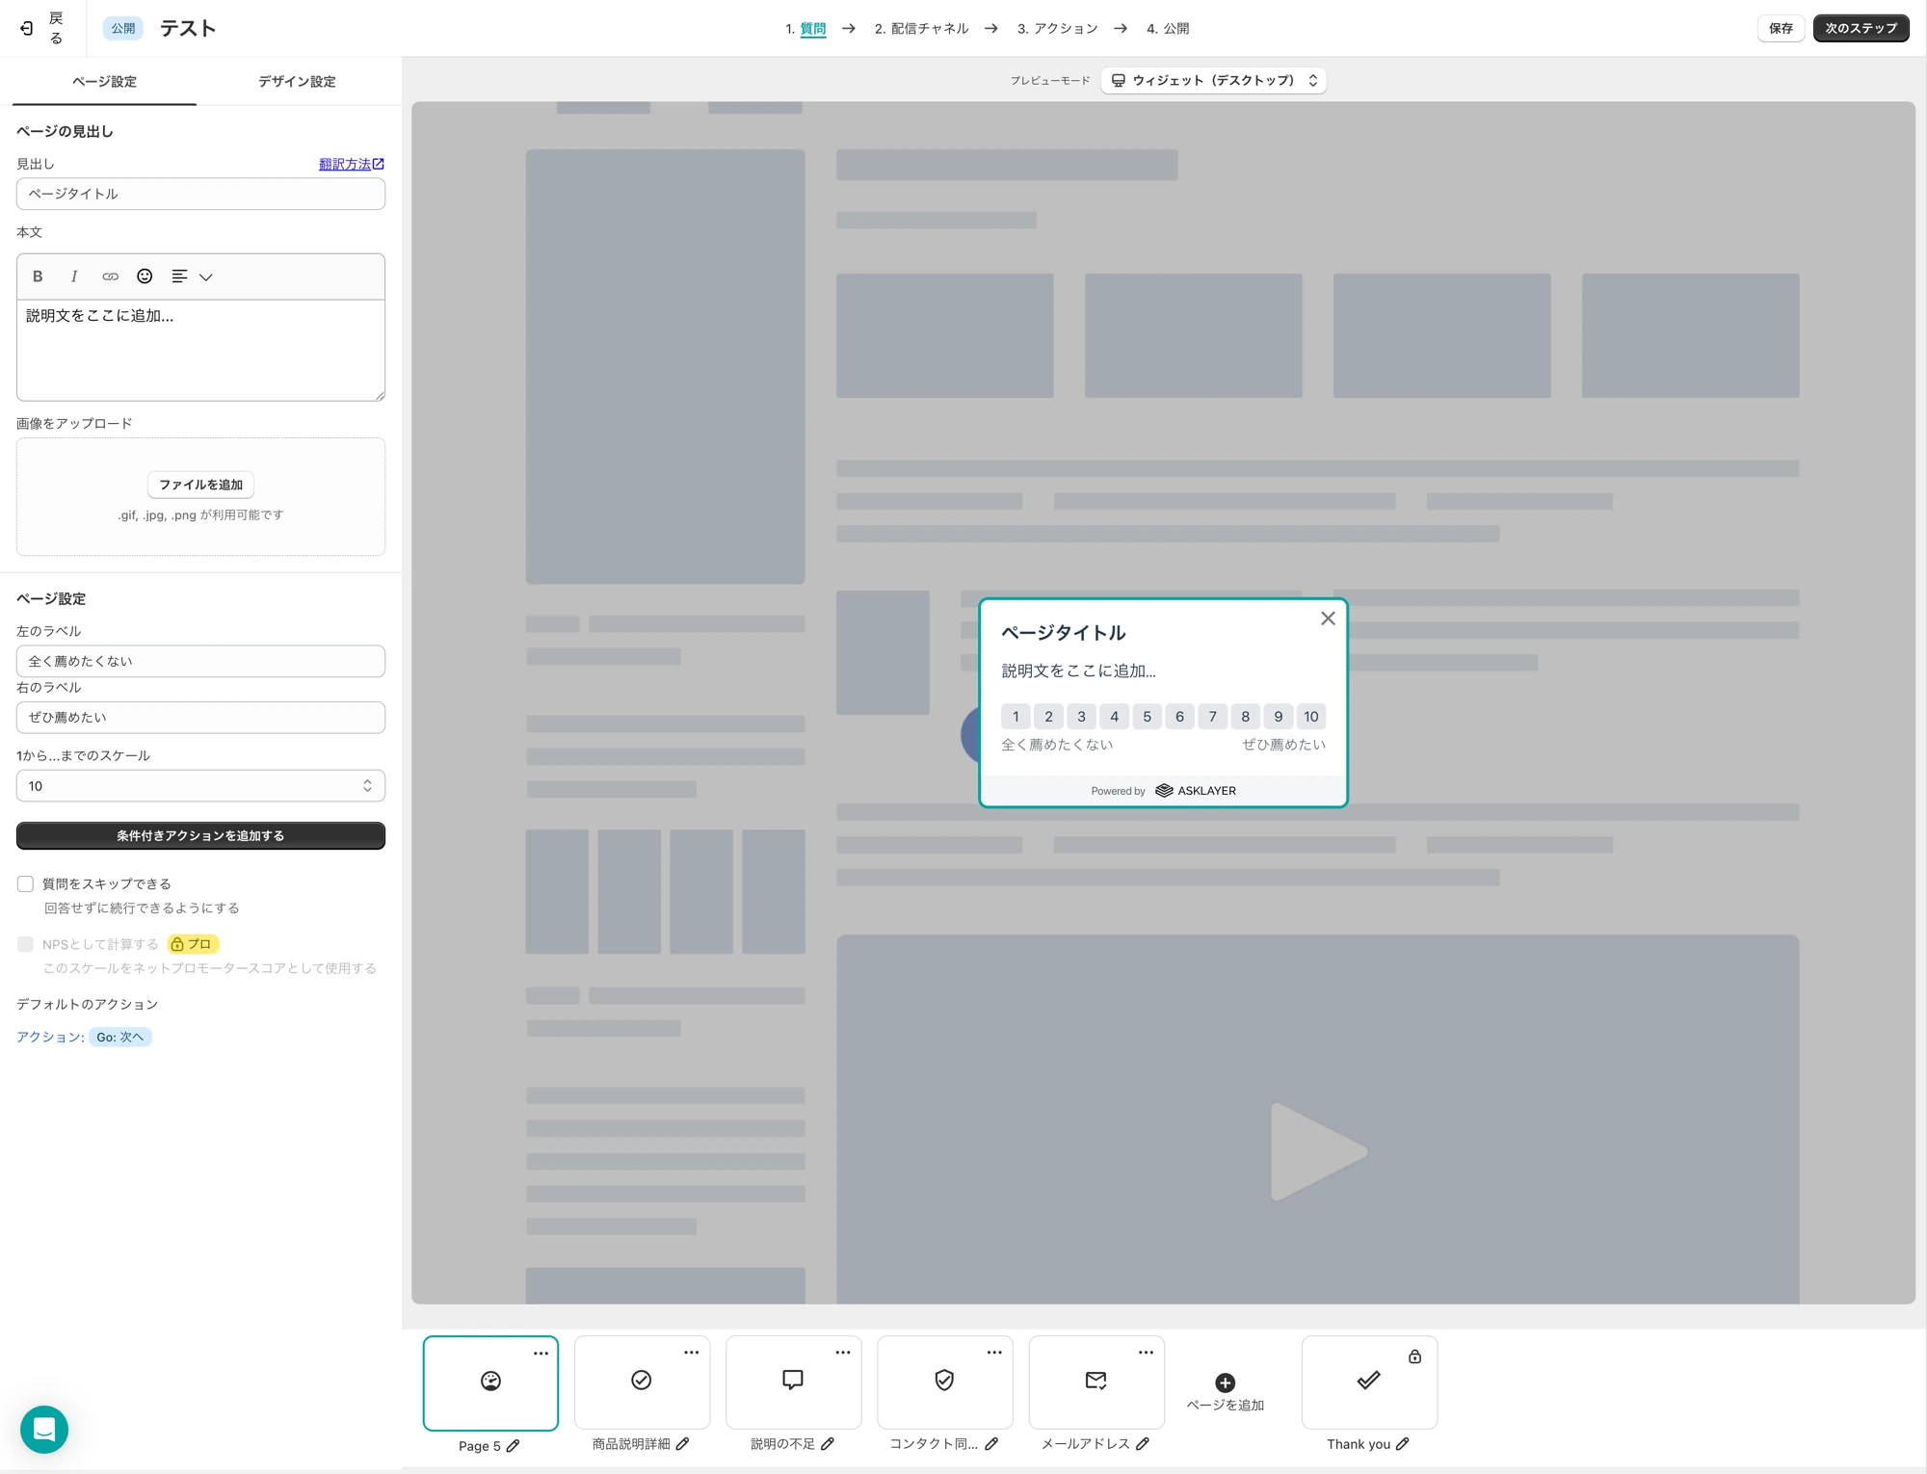Open Page 5 options menu
Image resolution: width=1927 pixels, height=1474 pixels.
(x=541, y=1354)
